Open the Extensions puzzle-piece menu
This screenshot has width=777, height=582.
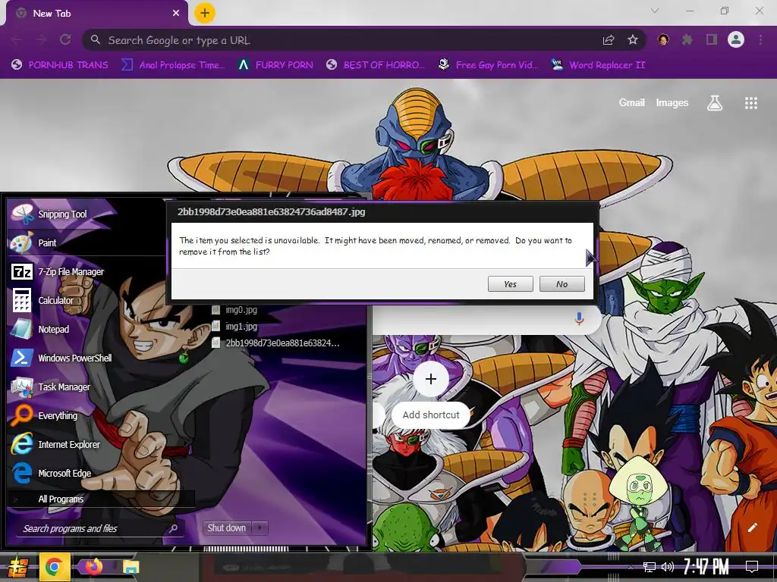(x=687, y=39)
